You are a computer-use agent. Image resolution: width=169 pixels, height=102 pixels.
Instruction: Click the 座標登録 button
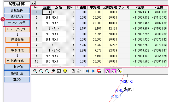coord(18,40)
